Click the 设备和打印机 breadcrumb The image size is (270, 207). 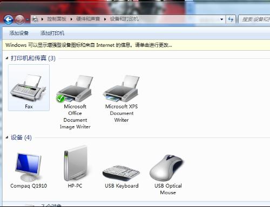tap(124, 19)
